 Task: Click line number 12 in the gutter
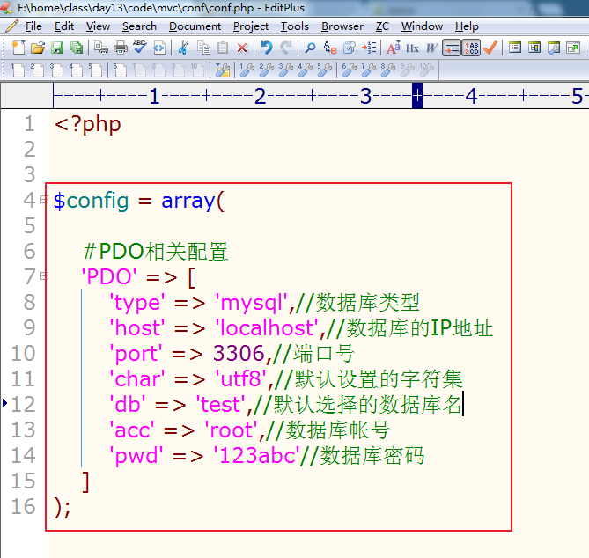[23, 404]
